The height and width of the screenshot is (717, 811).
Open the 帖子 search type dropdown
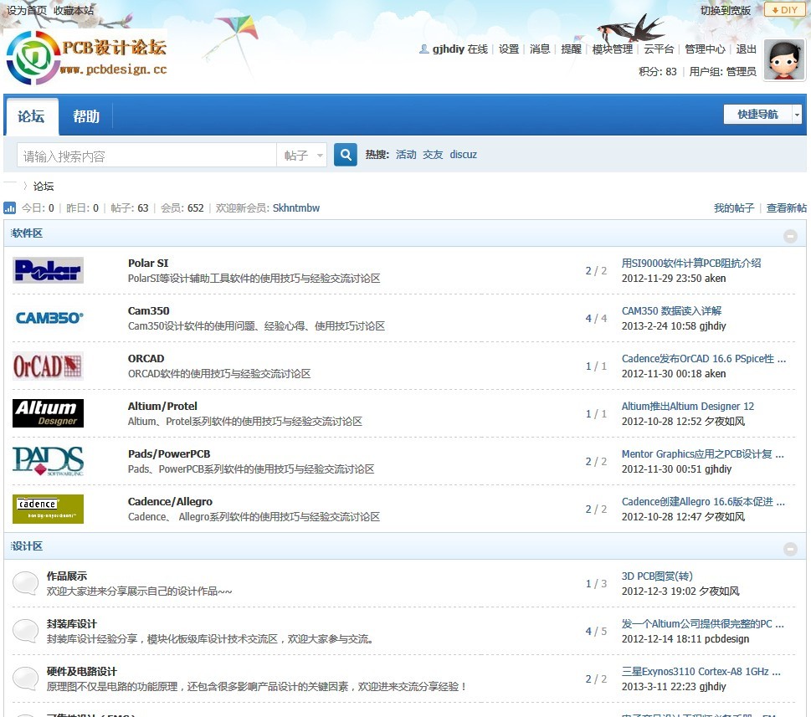302,155
